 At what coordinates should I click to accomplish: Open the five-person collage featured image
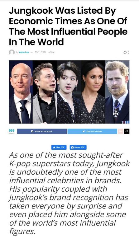click(x=69, y=92)
